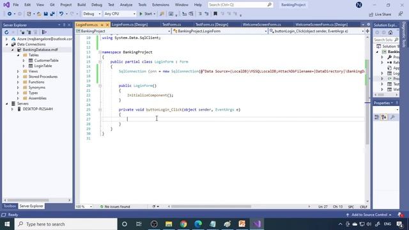
Task: Close the LoginForm.cs tab
Action: coord(107,25)
